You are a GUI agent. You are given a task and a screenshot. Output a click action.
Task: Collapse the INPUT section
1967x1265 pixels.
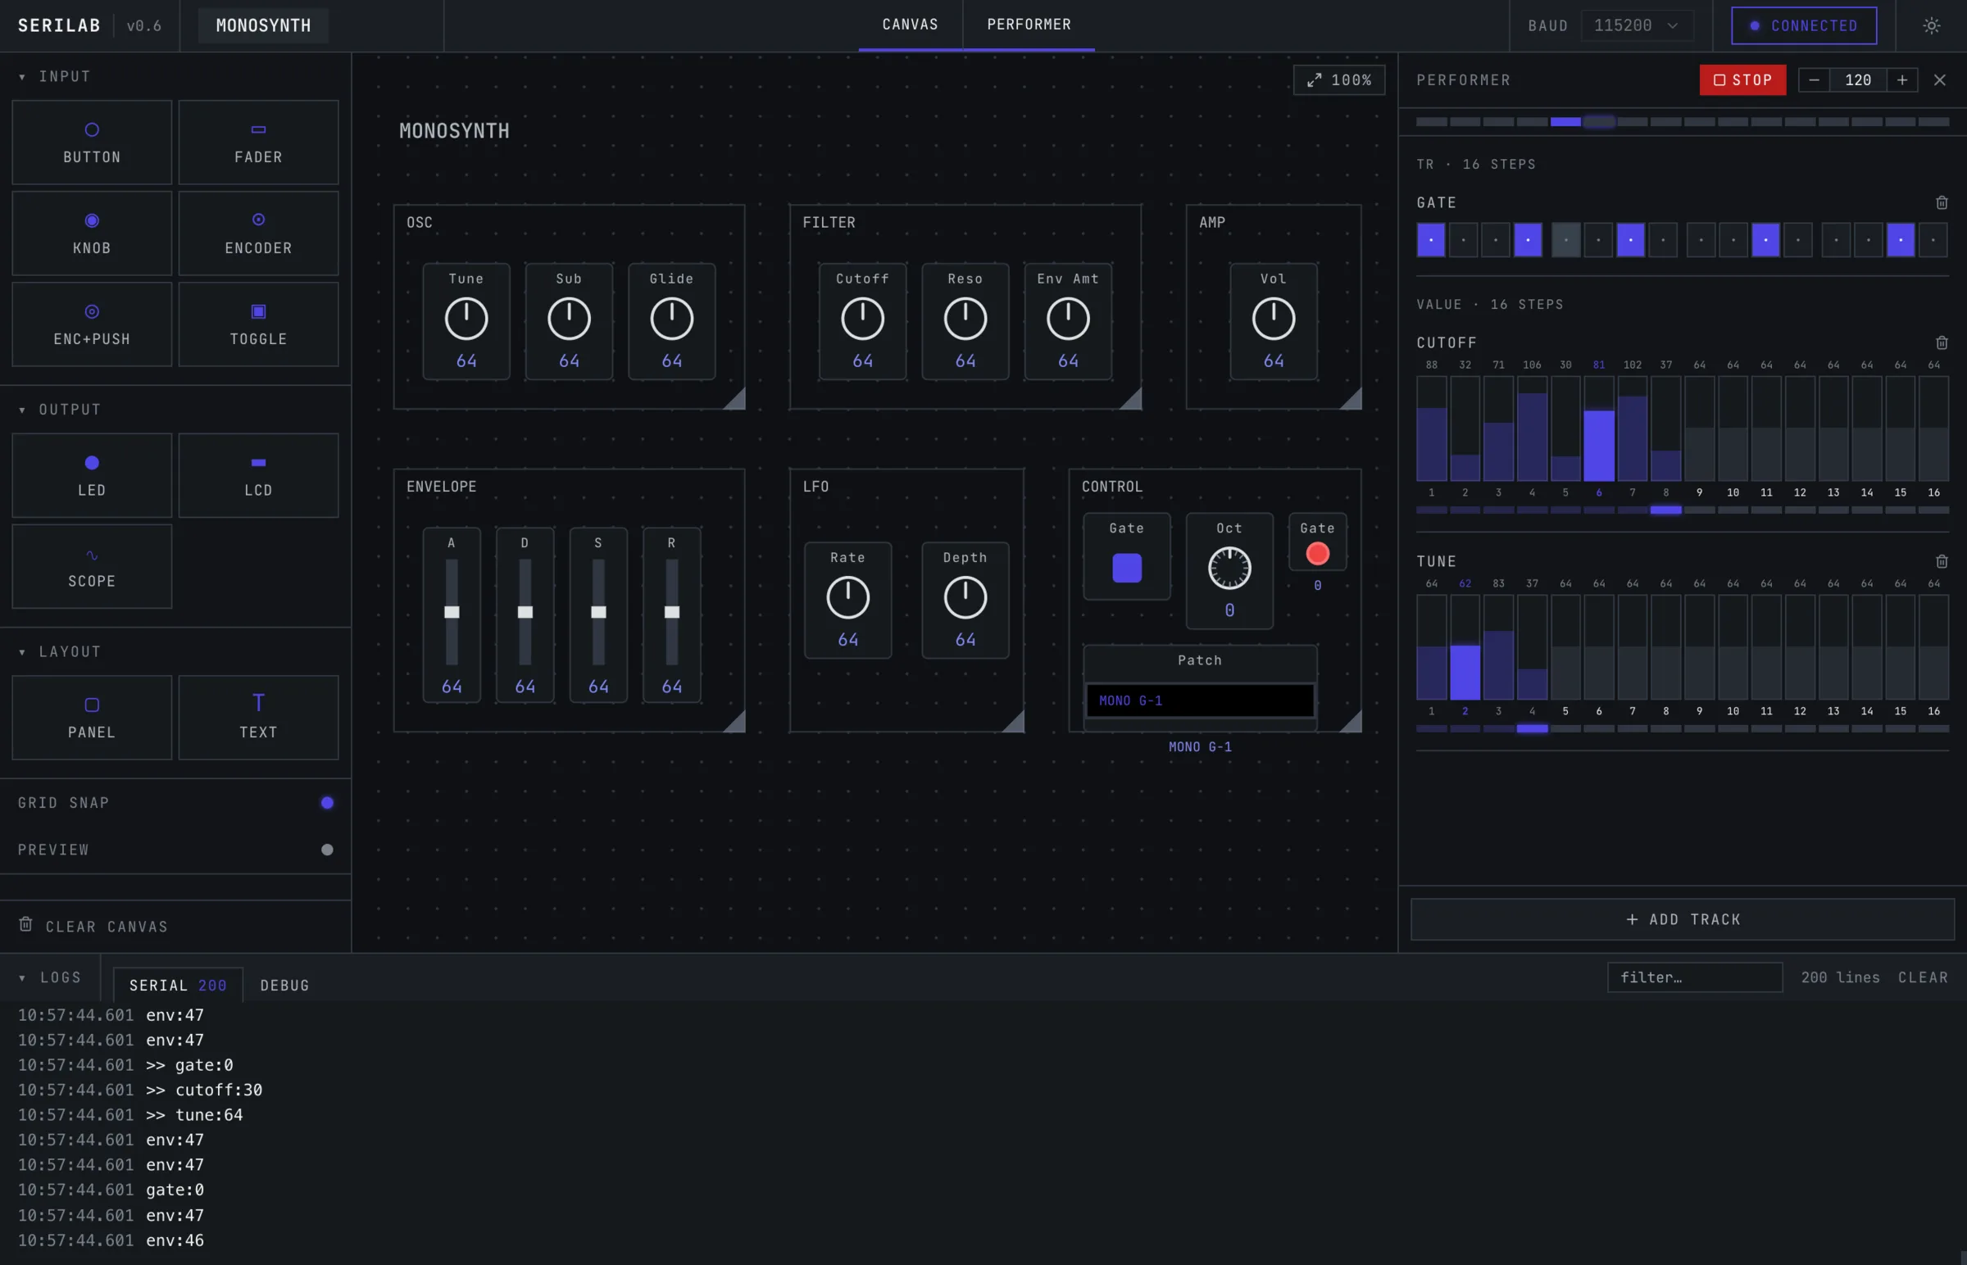coord(54,76)
